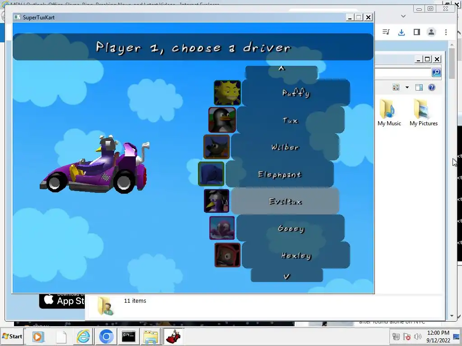The height and width of the screenshot is (346, 462).
Task: Open the browser three-dot menu
Action: click(446, 32)
